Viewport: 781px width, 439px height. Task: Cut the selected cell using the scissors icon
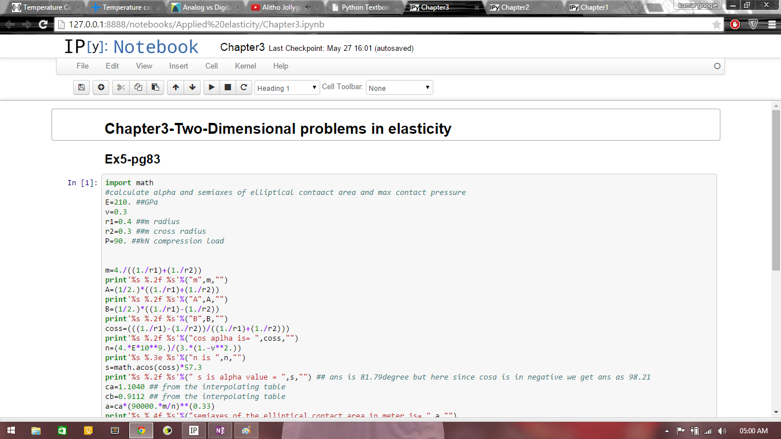[121, 87]
